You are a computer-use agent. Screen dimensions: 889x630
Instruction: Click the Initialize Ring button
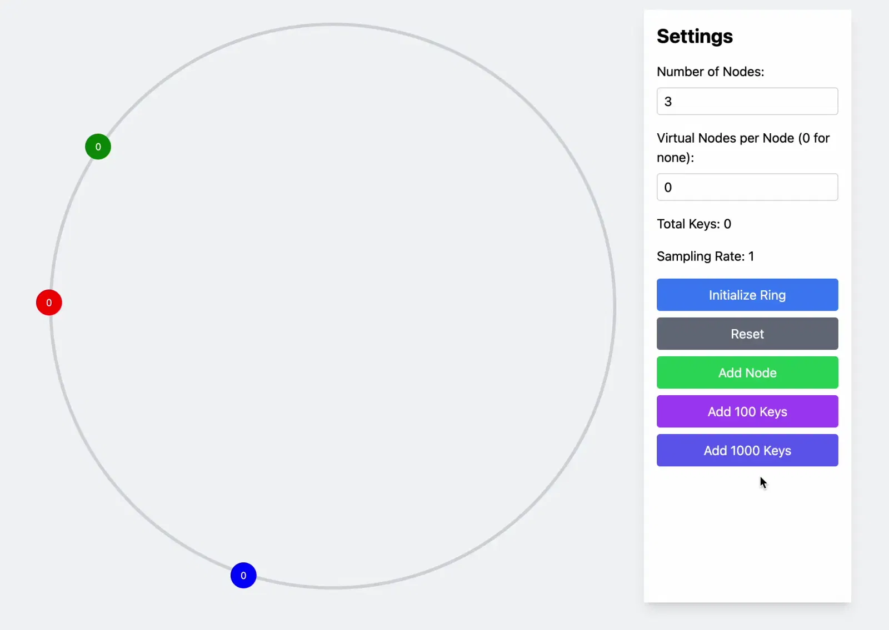[747, 295]
